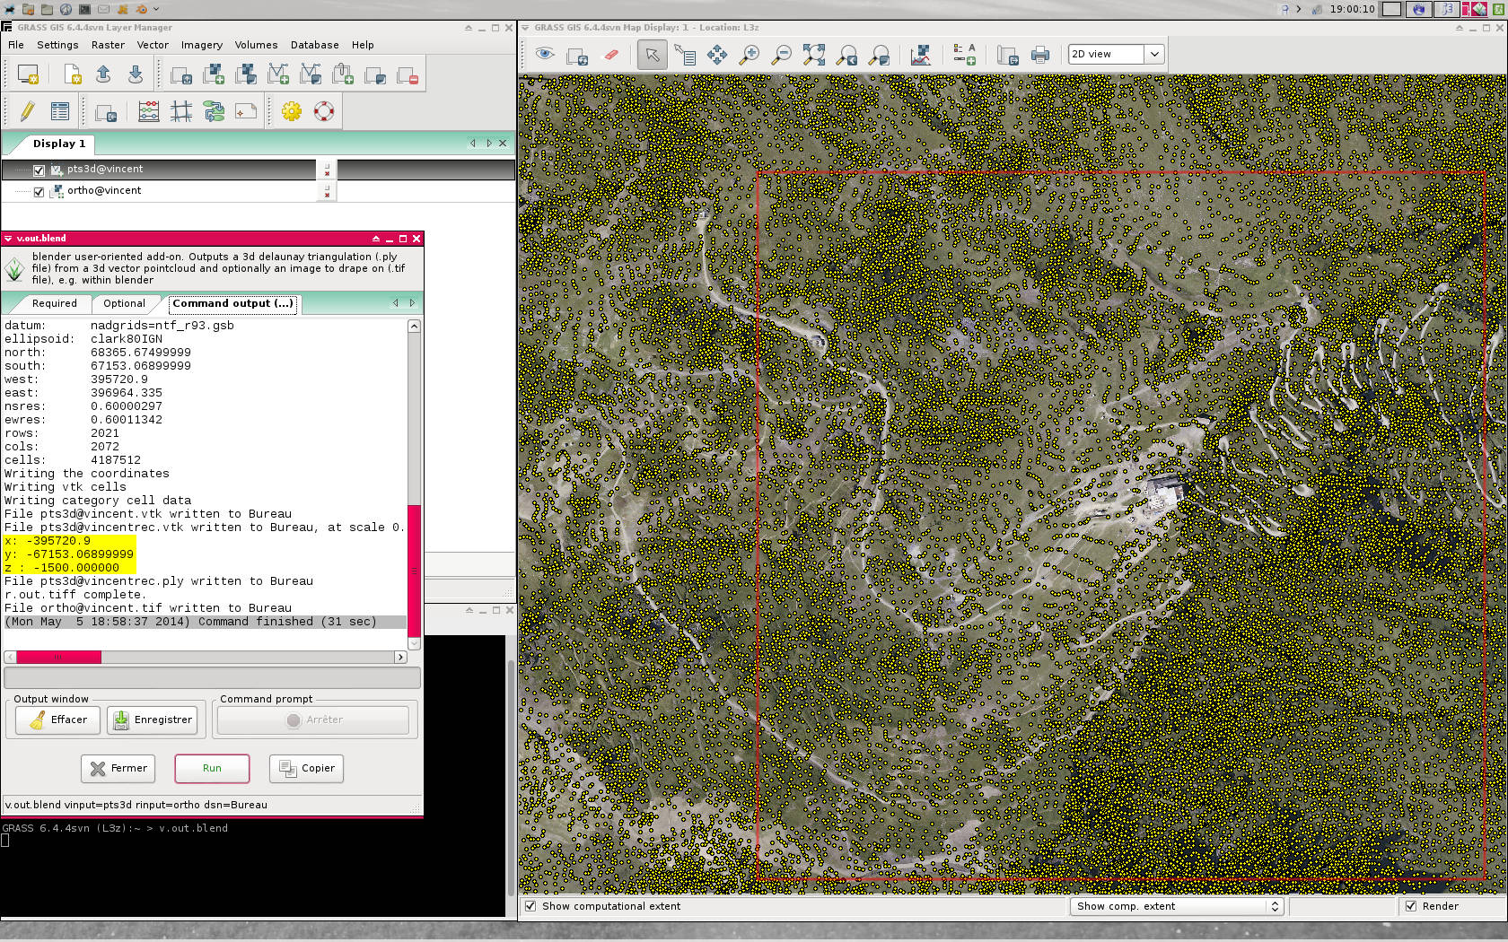Viewport: 1508px width, 942px height.
Task: Open the georectifier grid icon
Action: (181, 111)
